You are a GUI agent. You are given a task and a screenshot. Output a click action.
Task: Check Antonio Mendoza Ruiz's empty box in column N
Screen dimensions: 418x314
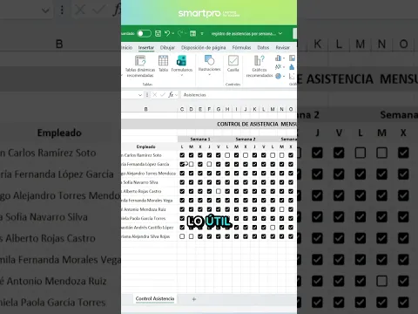tap(281, 209)
